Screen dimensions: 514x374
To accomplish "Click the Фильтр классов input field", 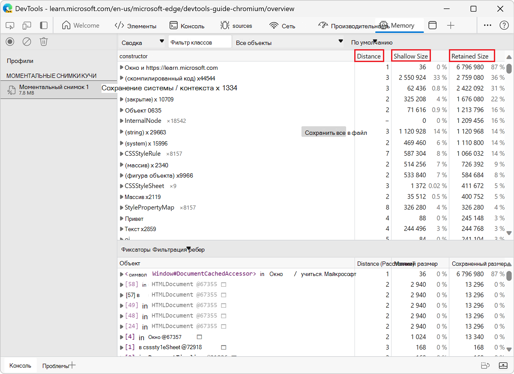I will tap(199, 42).
